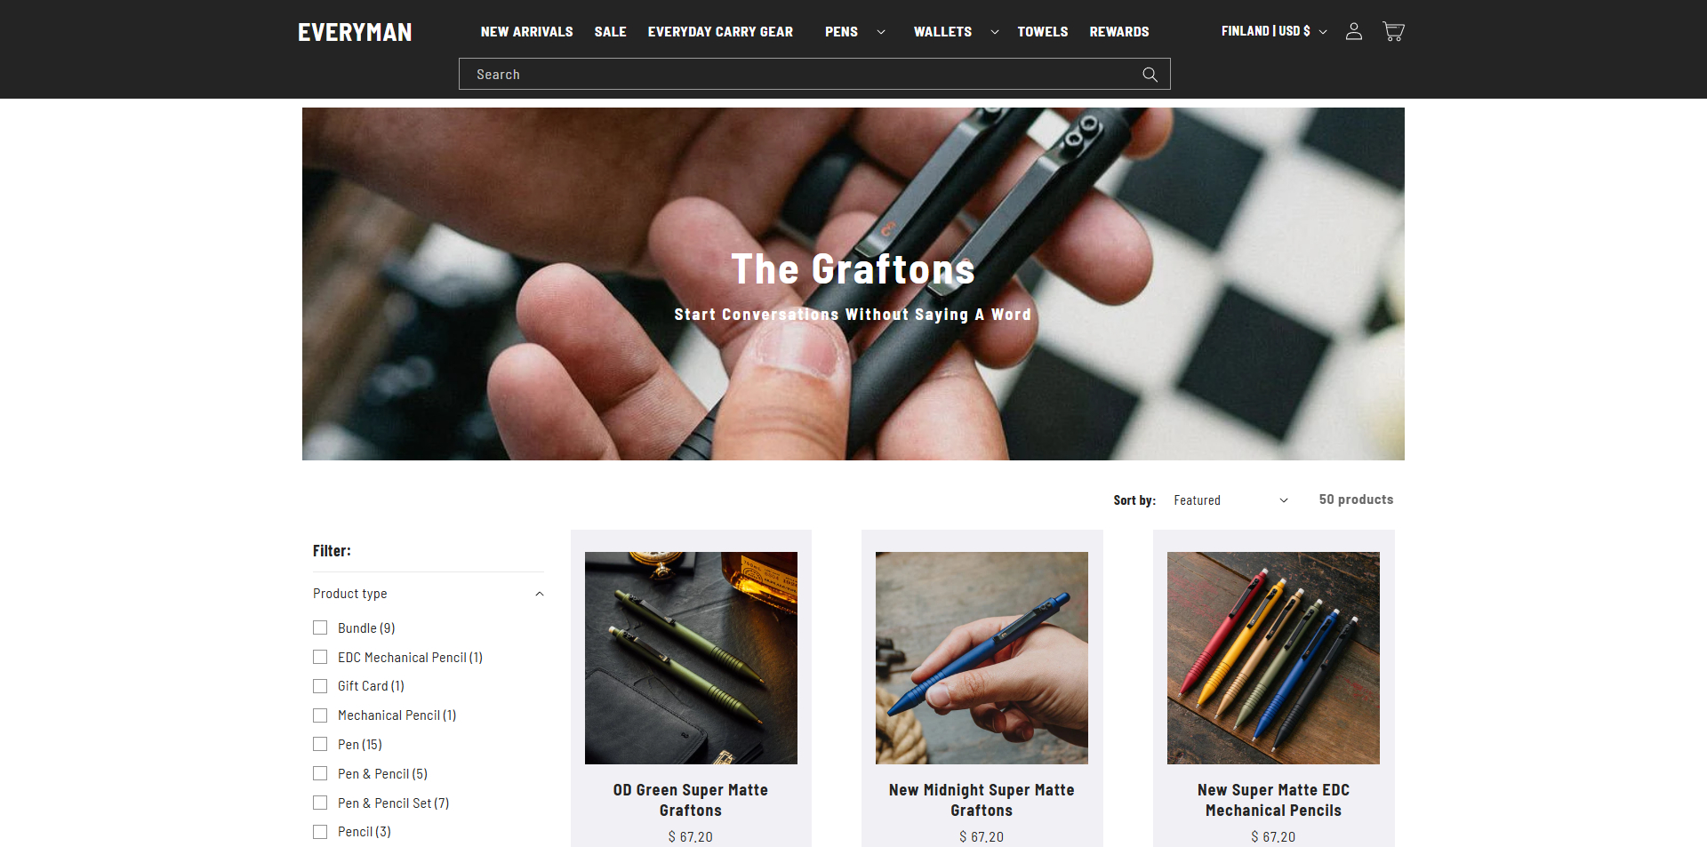Open the shopping cart icon
The height and width of the screenshot is (847, 1707).
[x=1393, y=31]
